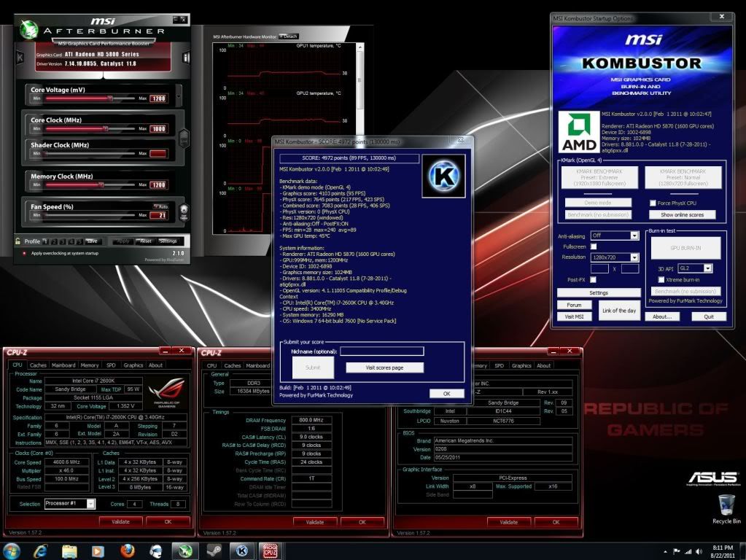Click the Kombustor Quit button

pyautogui.click(x=709, y=317)
